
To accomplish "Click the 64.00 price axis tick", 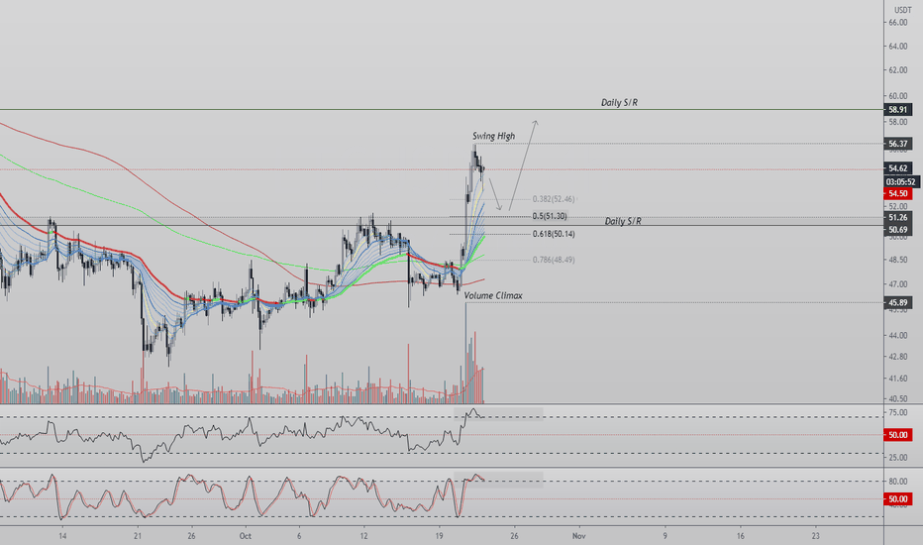I will click(897, 47).
